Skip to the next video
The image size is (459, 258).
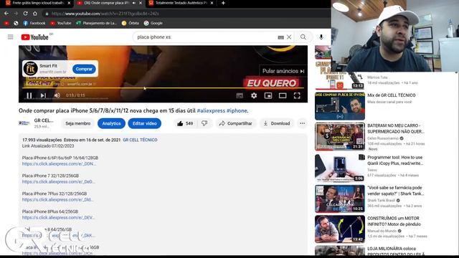coord(43,95)
